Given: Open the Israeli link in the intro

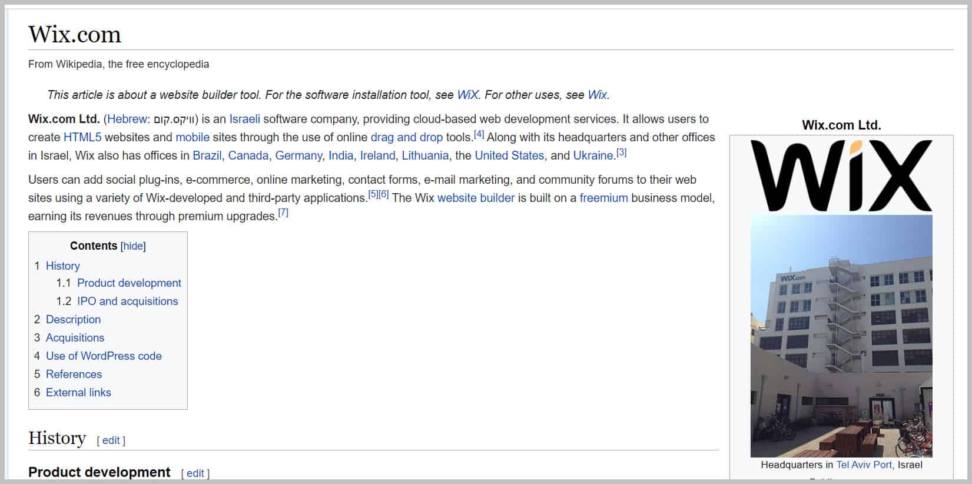Looking at the screenshot, I should 244,119.
